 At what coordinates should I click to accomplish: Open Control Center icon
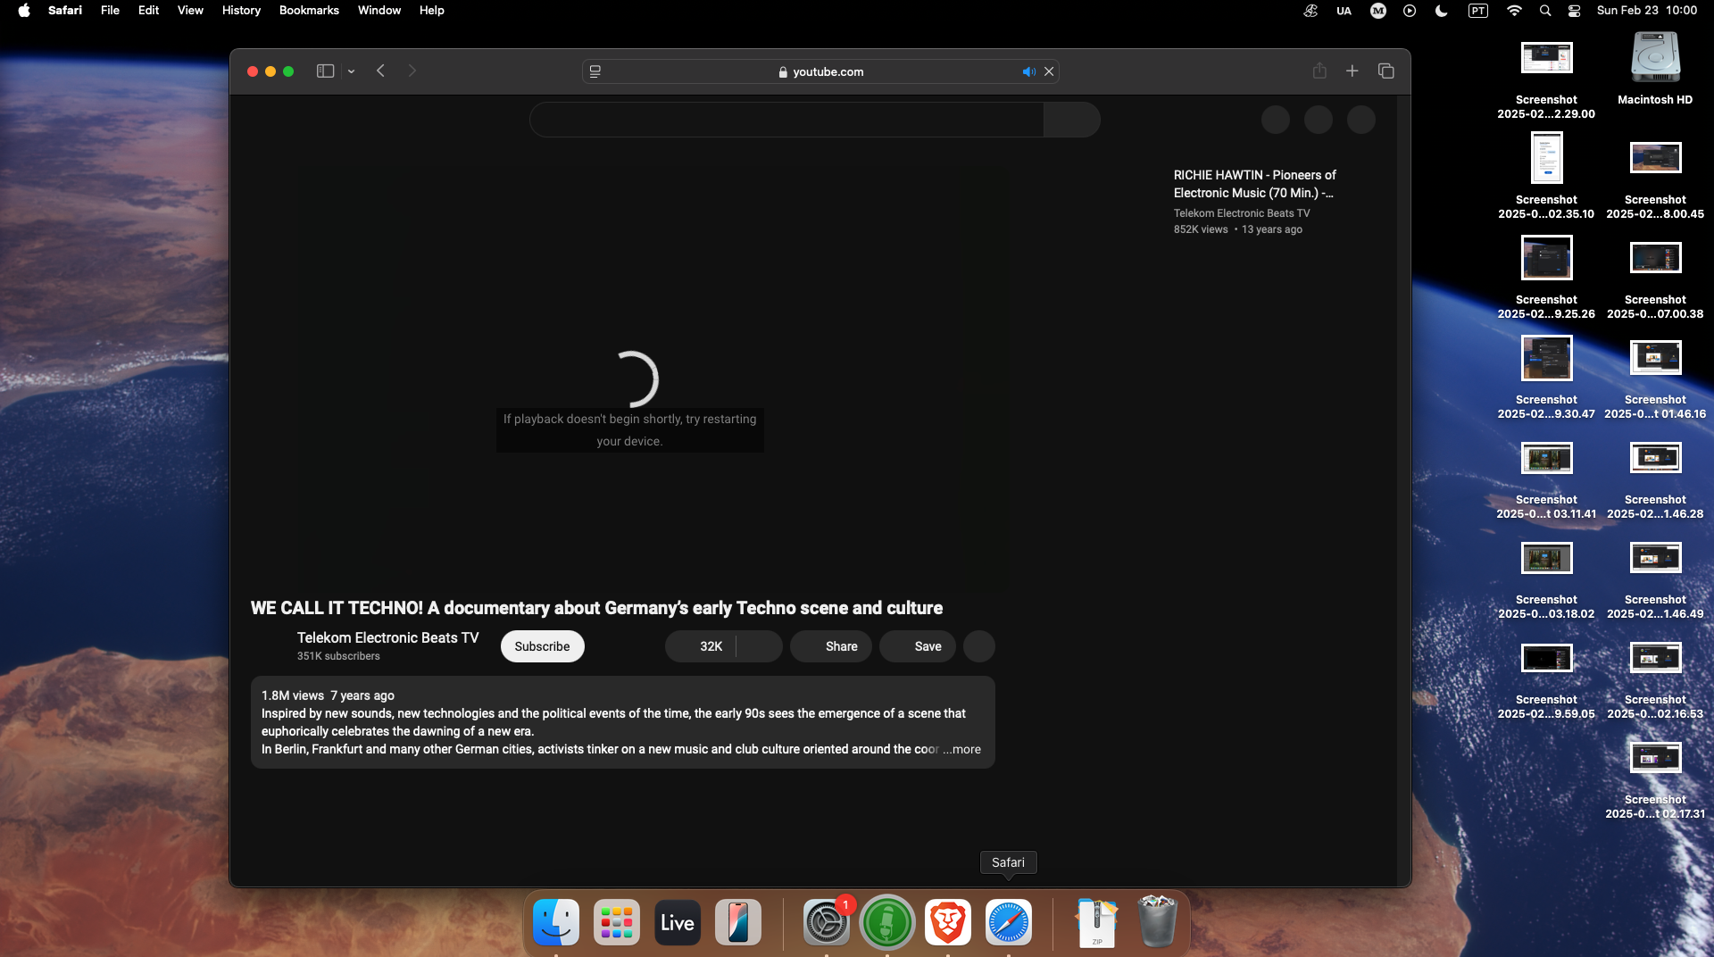(1574, 11)
